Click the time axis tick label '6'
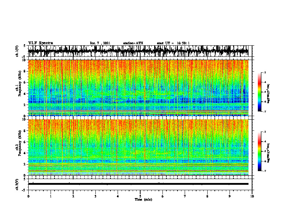This screenshot has height=220, width=284. coord(162,196)
